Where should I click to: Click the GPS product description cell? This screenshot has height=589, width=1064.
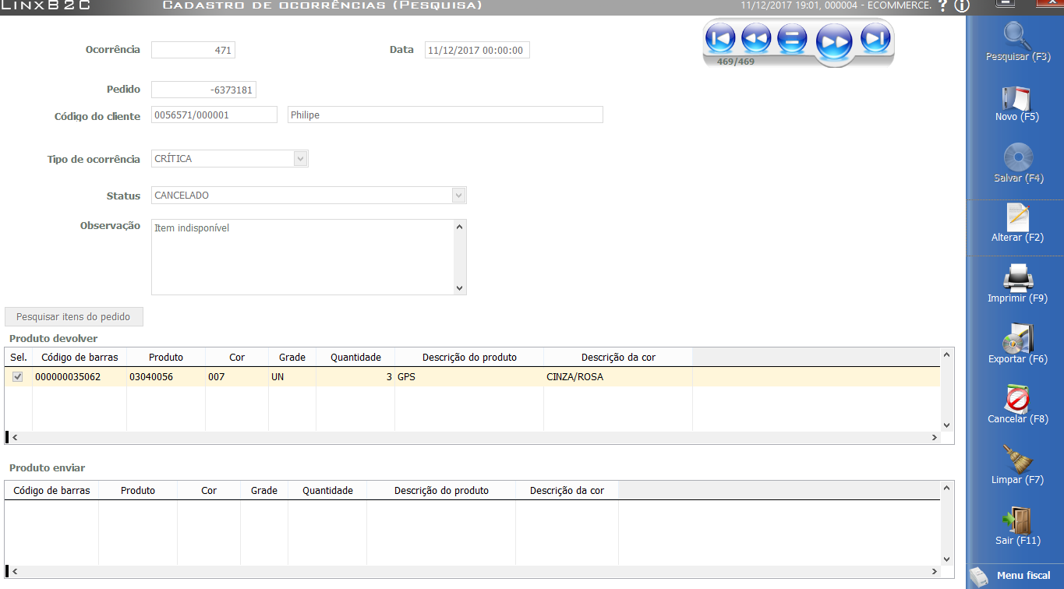(x=469, y=377)
